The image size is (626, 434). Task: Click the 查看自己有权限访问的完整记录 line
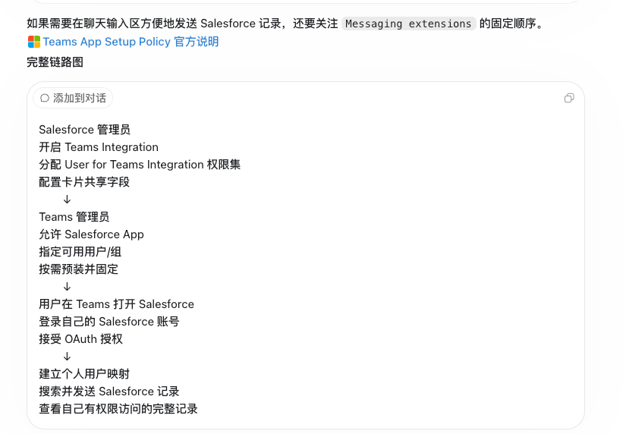118,409
